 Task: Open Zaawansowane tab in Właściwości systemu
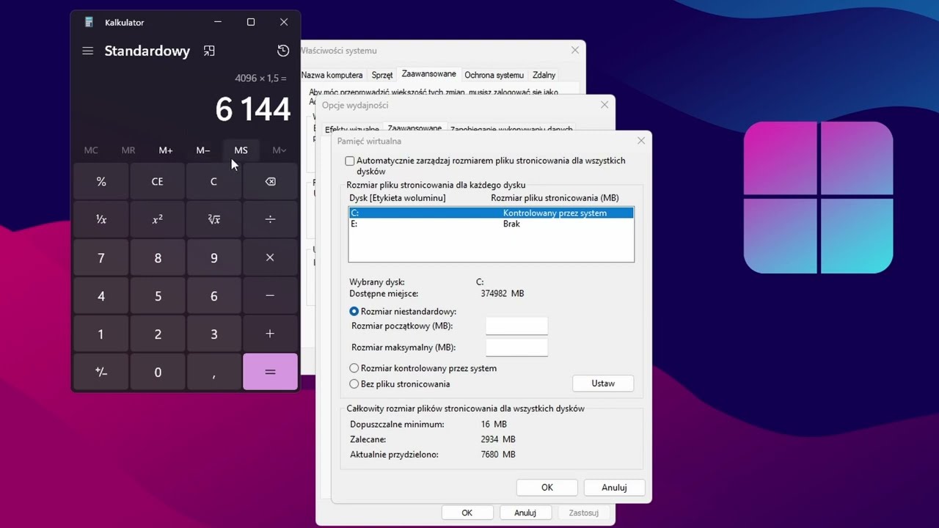tap(428, 74)
